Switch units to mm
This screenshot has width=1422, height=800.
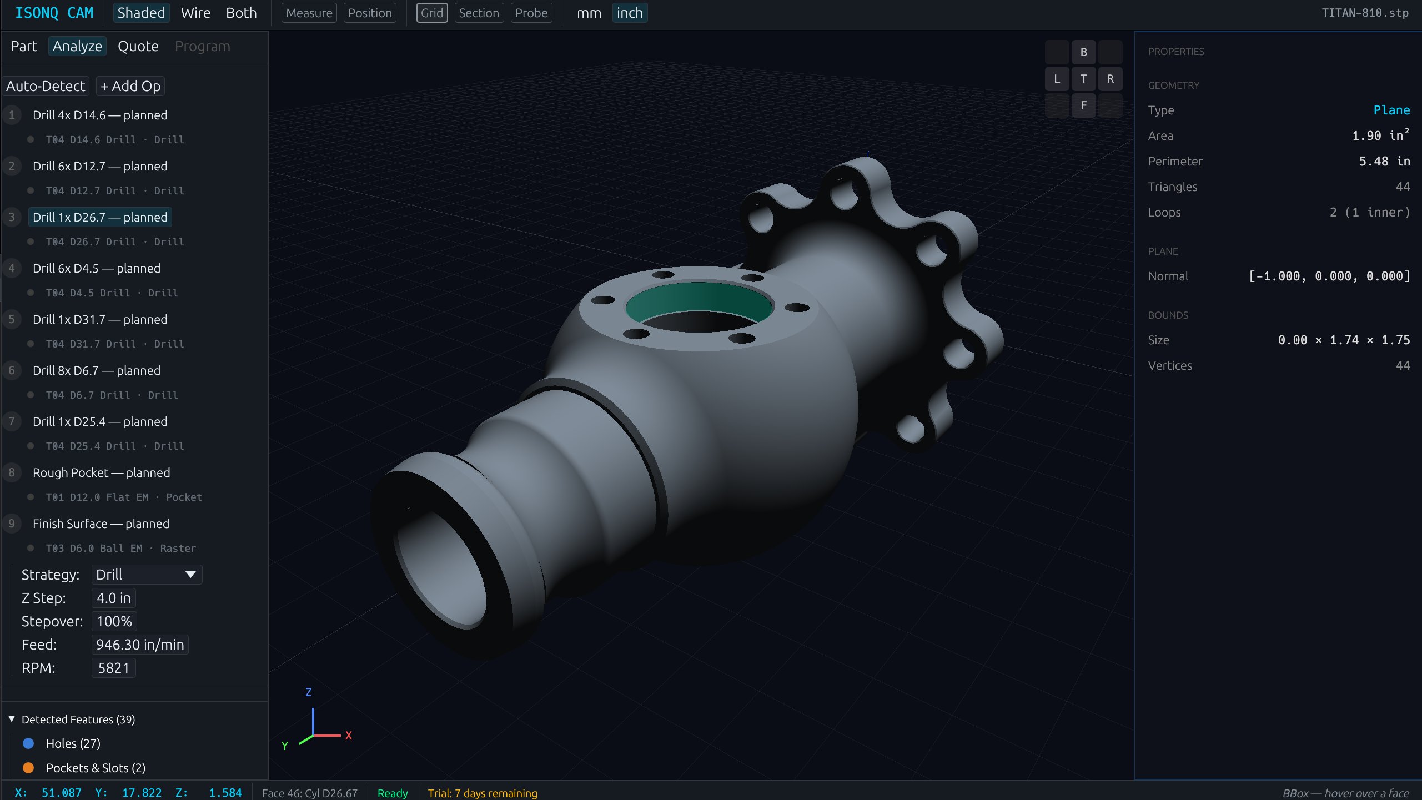(589, 13)
